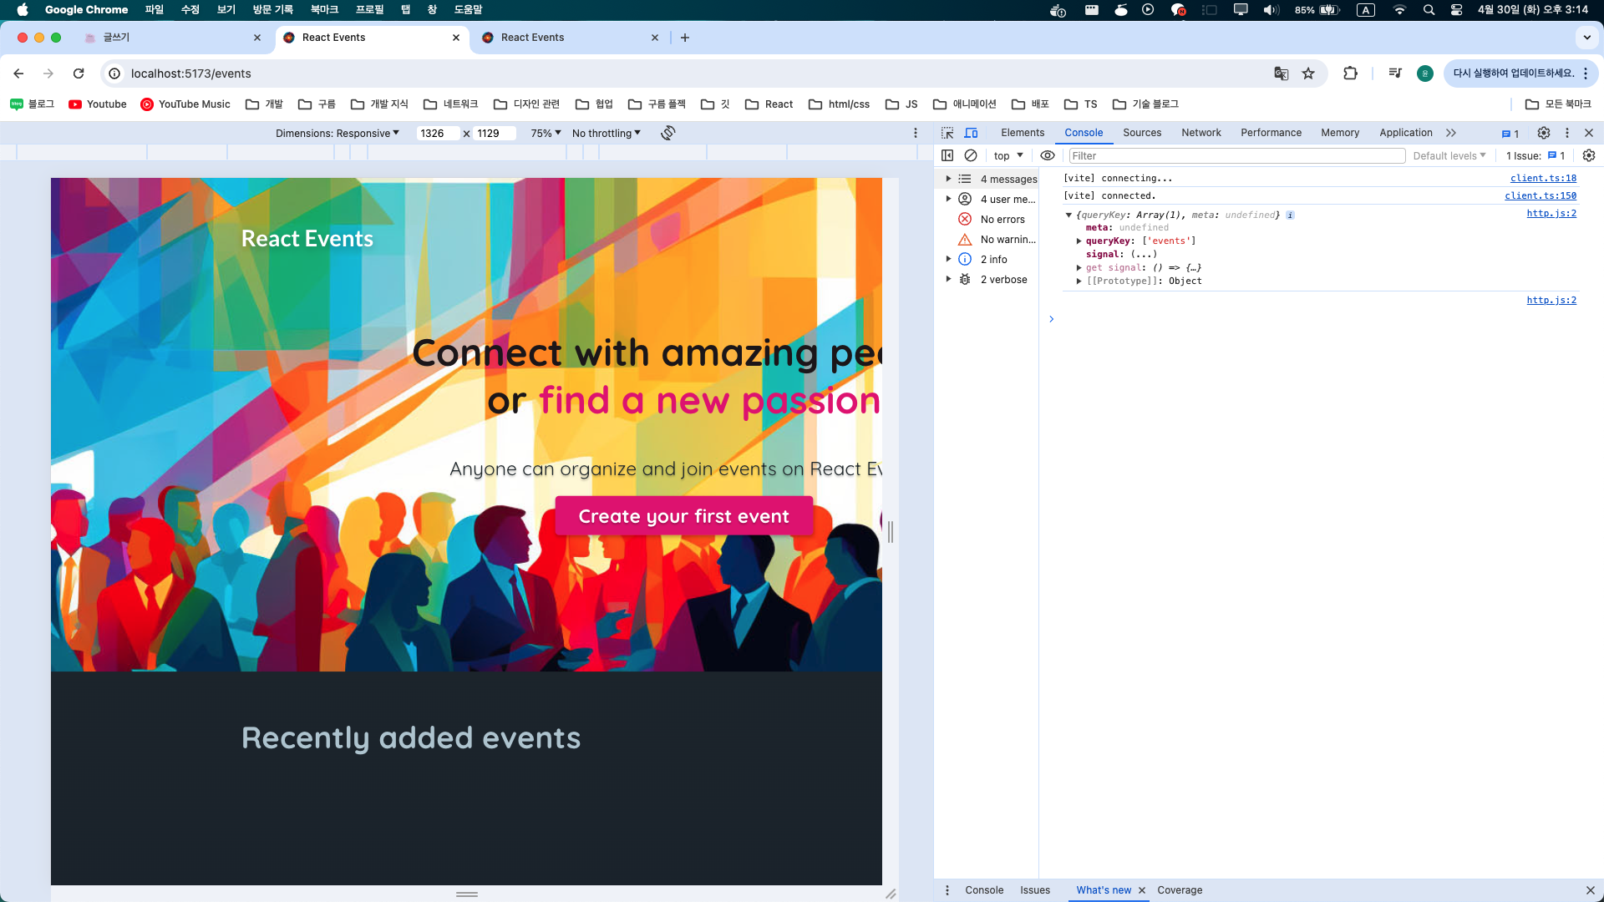Expand the 4 messages group
This screenshot has width=1604, height=902.
(948, 179)
